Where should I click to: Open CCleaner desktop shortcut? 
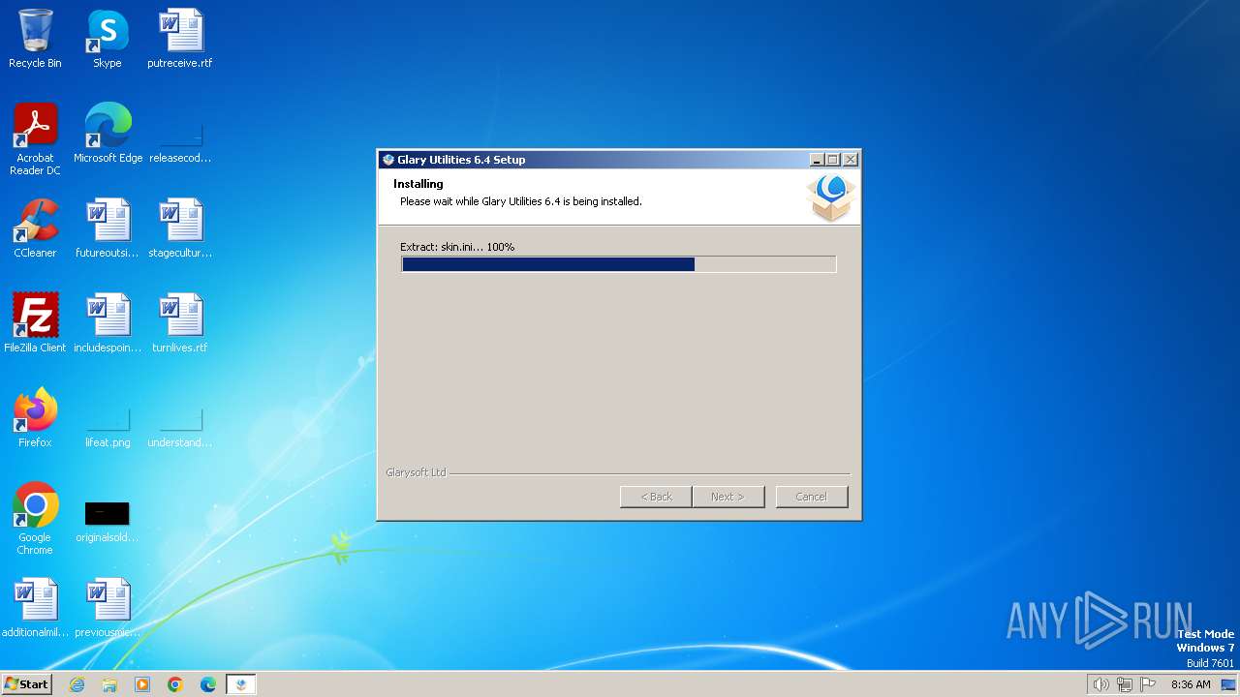pyautogui.click(x=35, y=228)
